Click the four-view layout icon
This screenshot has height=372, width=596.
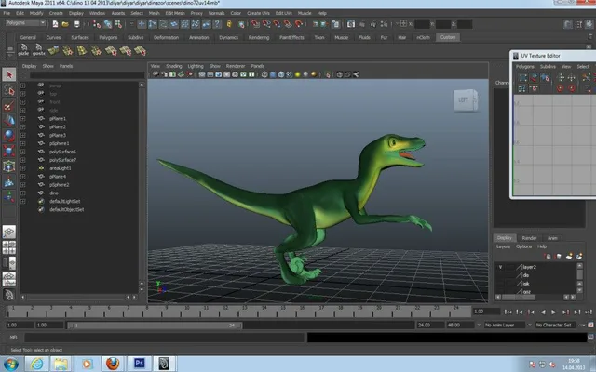point(9,247)
